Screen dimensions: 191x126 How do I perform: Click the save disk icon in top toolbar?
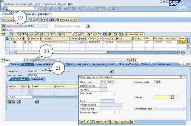(45, 8)
